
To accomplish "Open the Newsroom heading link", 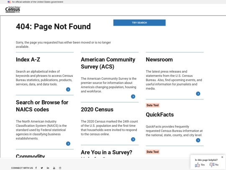I will coord(159,60).
